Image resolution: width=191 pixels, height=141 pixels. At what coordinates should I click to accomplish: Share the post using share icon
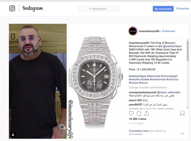[x=147, y=113]
